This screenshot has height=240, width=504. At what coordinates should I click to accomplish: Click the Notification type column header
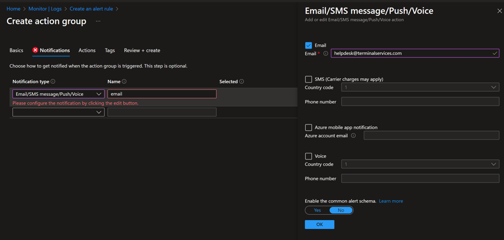(31, 82)
